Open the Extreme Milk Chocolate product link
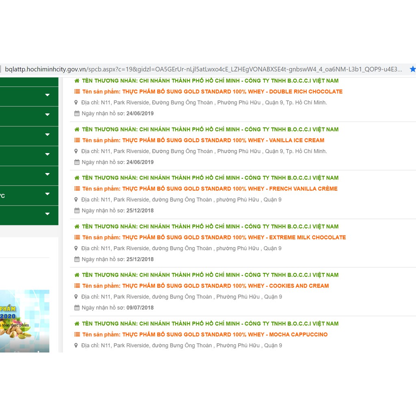This screenshot has width=416, height=416. [234, 238]
